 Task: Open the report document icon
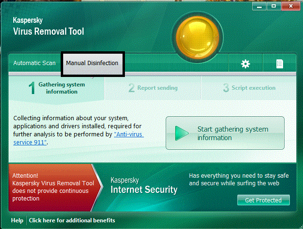click(280, 64)
